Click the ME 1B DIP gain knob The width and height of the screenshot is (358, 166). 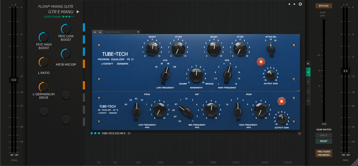(x=211, y=110)
